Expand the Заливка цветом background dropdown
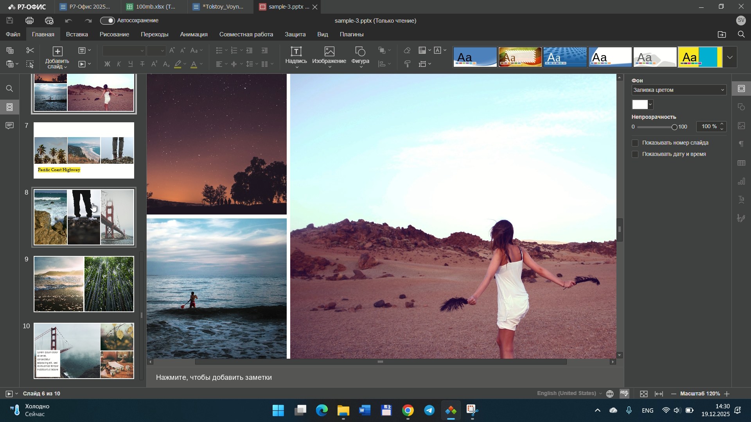 pos(679,90)
